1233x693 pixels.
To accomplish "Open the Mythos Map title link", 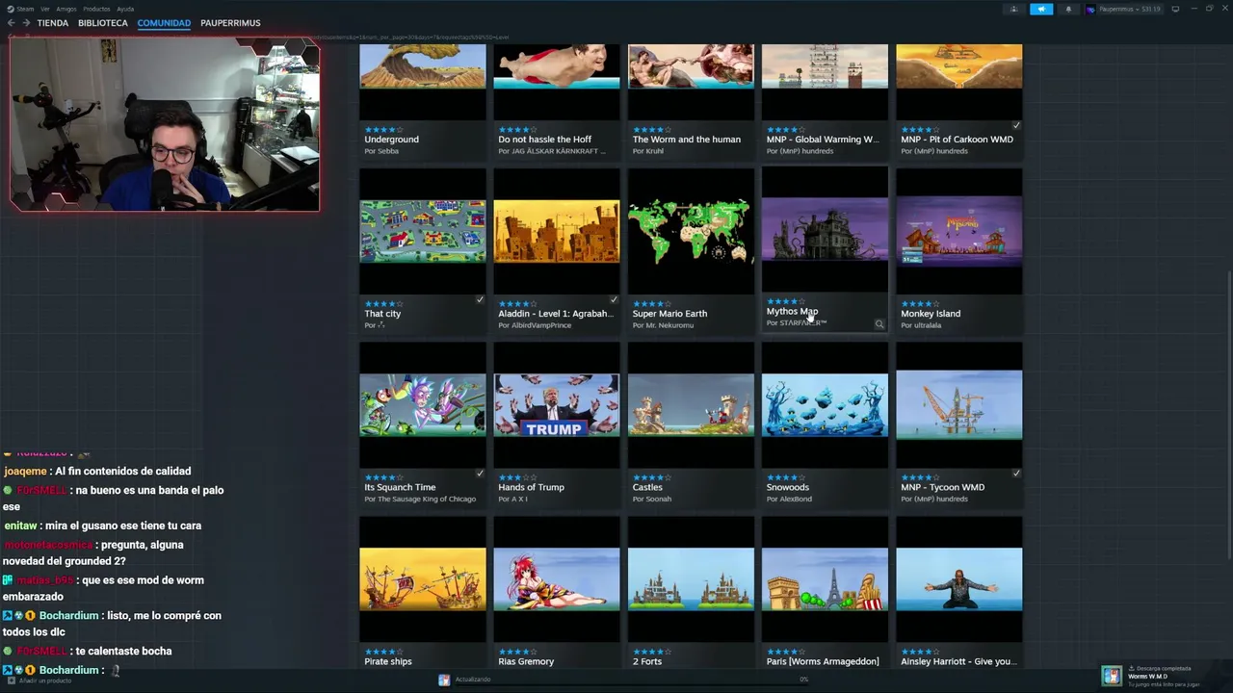I will coord(792,311).
